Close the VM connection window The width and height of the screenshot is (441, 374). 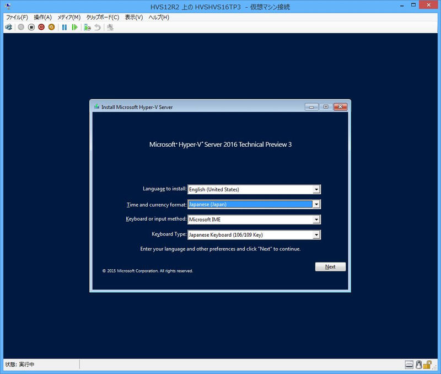click(x=429, y=5)
